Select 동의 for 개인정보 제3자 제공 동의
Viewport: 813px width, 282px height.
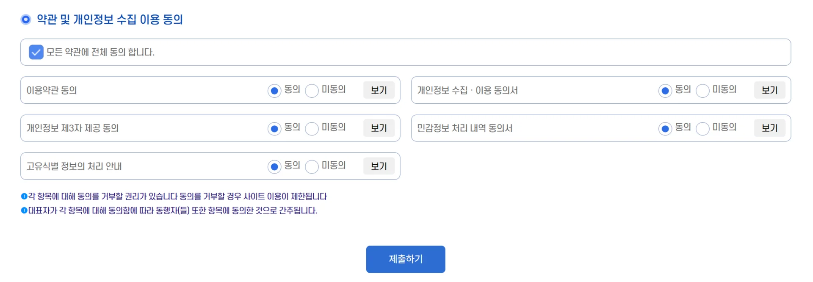tap(274, 129)
